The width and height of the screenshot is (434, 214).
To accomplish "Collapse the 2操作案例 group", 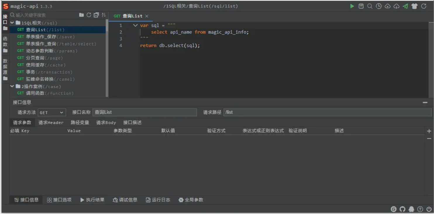I will pos(12,86).
